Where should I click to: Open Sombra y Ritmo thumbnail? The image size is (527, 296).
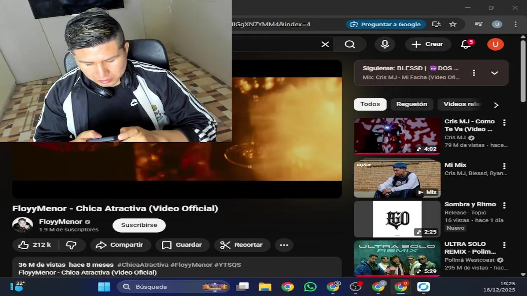pyautogui.click(x=397, y=219)
